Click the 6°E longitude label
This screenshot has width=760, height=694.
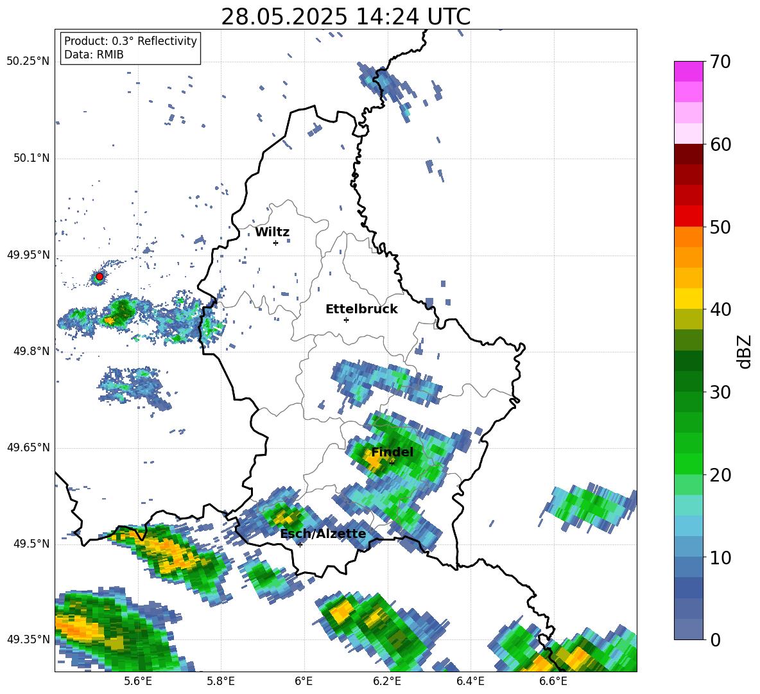[x=304, y=682]
